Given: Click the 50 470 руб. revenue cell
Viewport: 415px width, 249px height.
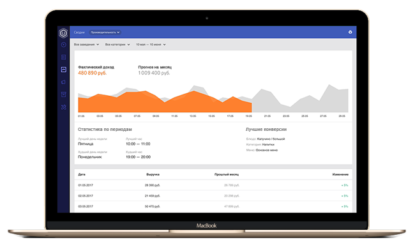Looking at the screenshot, I should tap(153, 206).
